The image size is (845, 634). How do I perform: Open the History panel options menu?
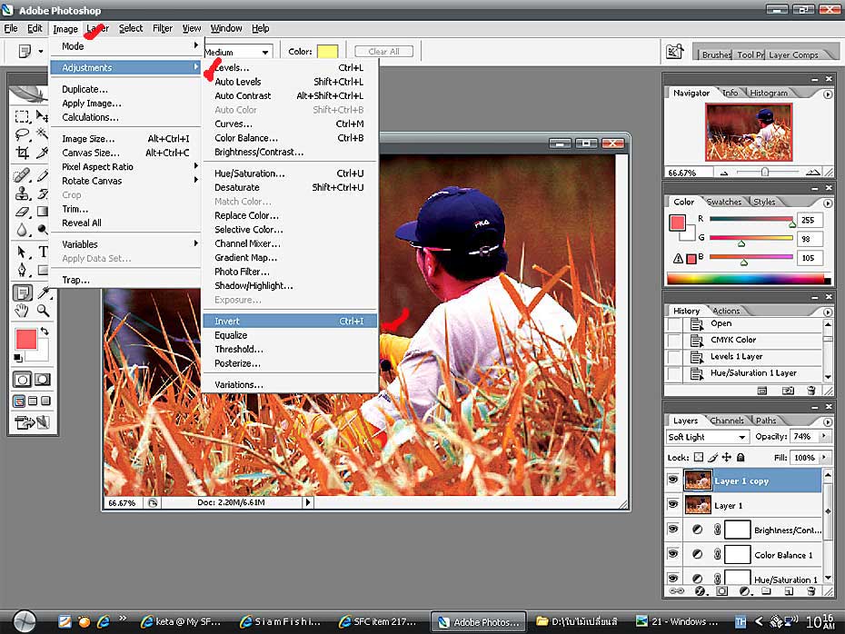pyautogui.click(x=827, y=312)
